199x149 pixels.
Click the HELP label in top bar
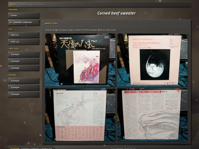13,5
